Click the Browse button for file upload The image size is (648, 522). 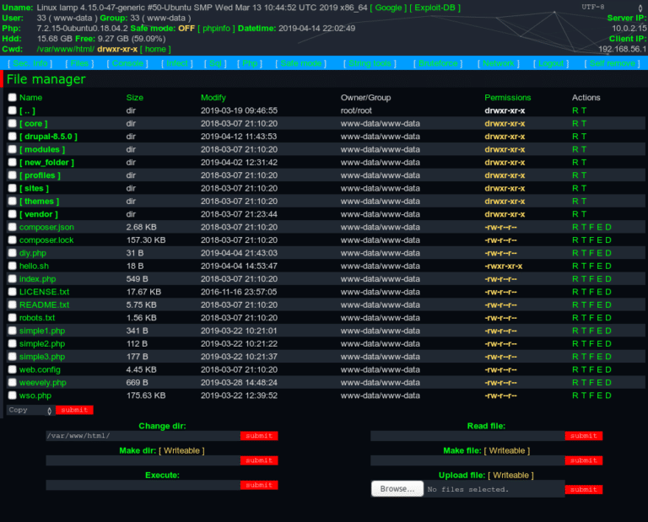click(x=397, y=489)
